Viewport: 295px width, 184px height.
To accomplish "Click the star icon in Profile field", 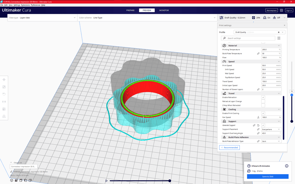I will click(x=279, y=32).
